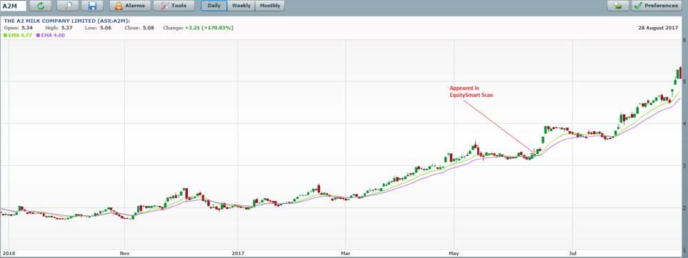
Task: Open the Tools menu button
Action: click(x=174, y=6)
